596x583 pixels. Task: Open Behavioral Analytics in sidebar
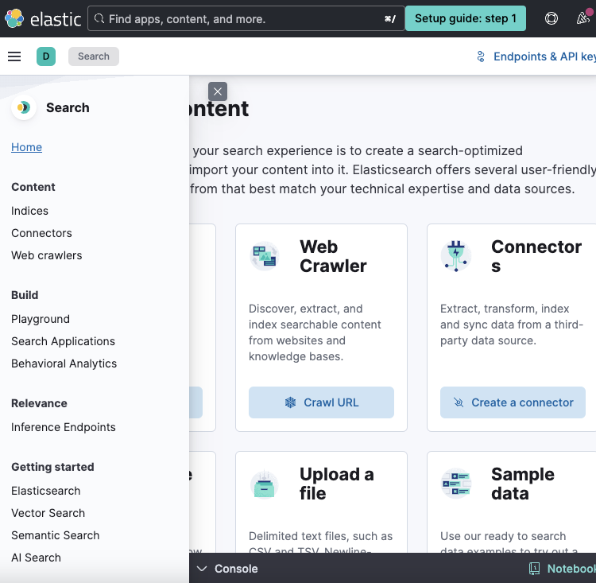click(64, 363)
